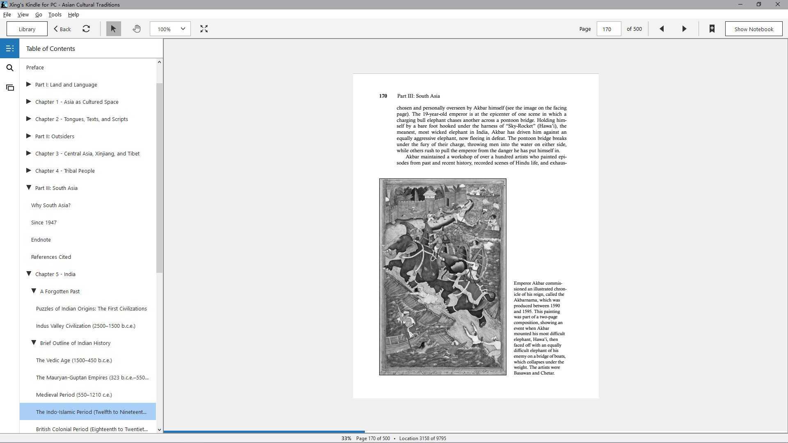Bookmark this page icon
This screenshot has width=788, height=443.
coord(712,29)
